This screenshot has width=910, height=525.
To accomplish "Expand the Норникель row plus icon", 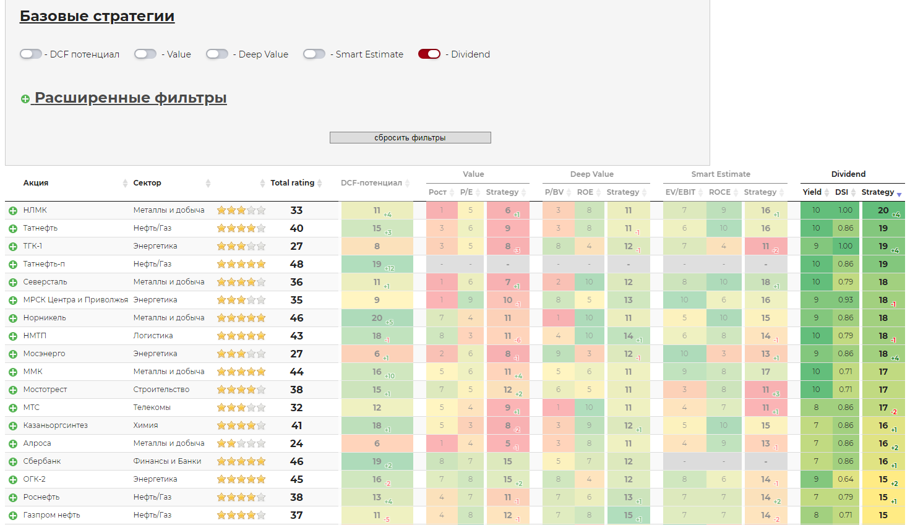I will click(13, 318).
